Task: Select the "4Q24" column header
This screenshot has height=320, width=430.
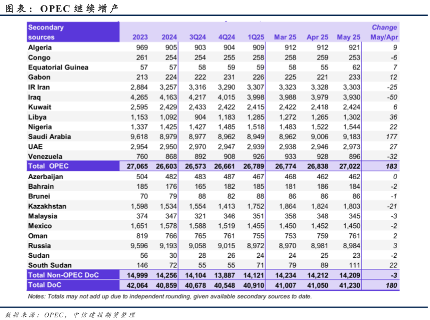Action: (x=227, y=37)
